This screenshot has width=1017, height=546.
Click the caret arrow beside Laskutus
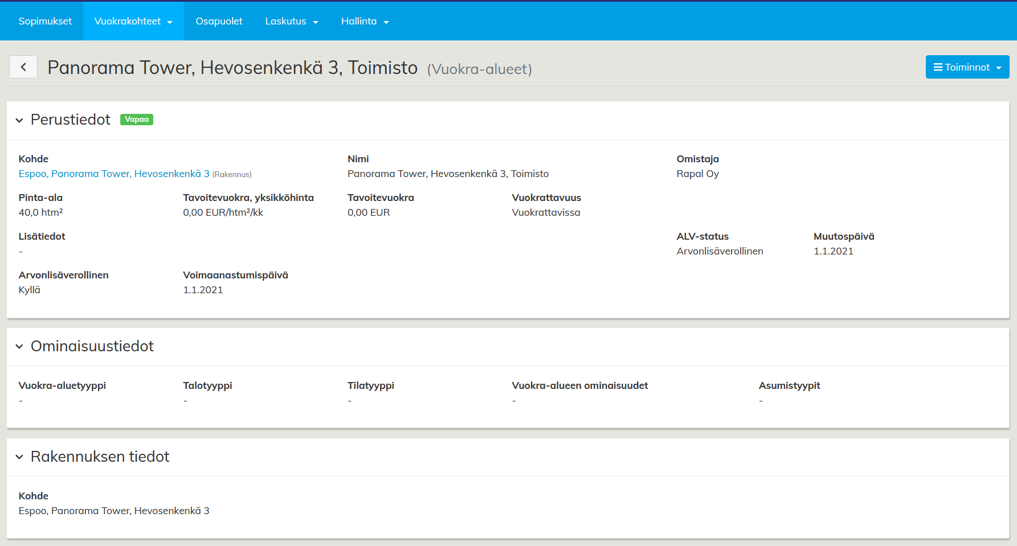point(316,22)
